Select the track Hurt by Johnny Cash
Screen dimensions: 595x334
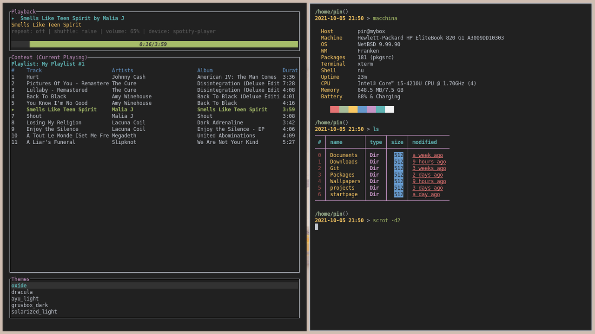click(x=154, y=77)
